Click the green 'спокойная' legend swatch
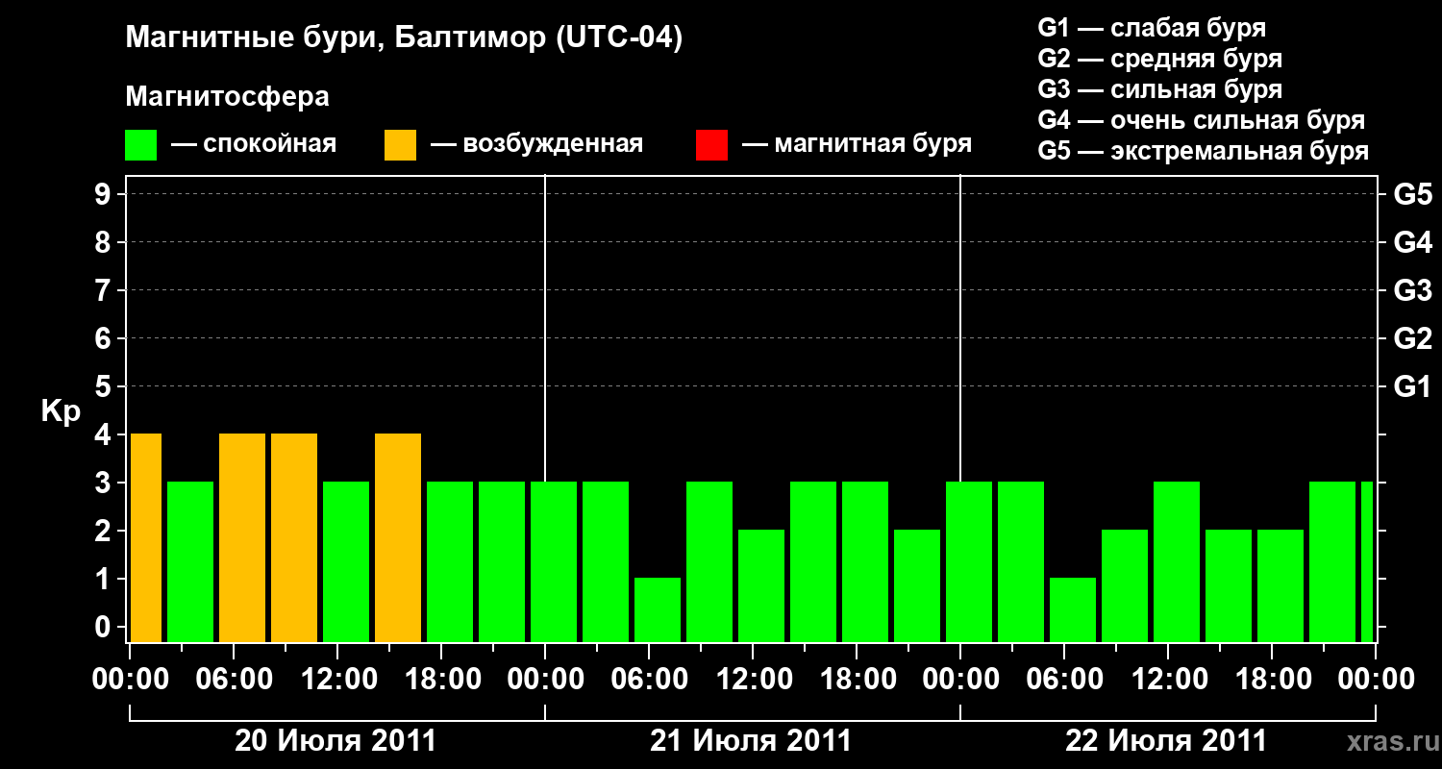The width and height of the screenshot is (1442, 769). pos(141,145)
